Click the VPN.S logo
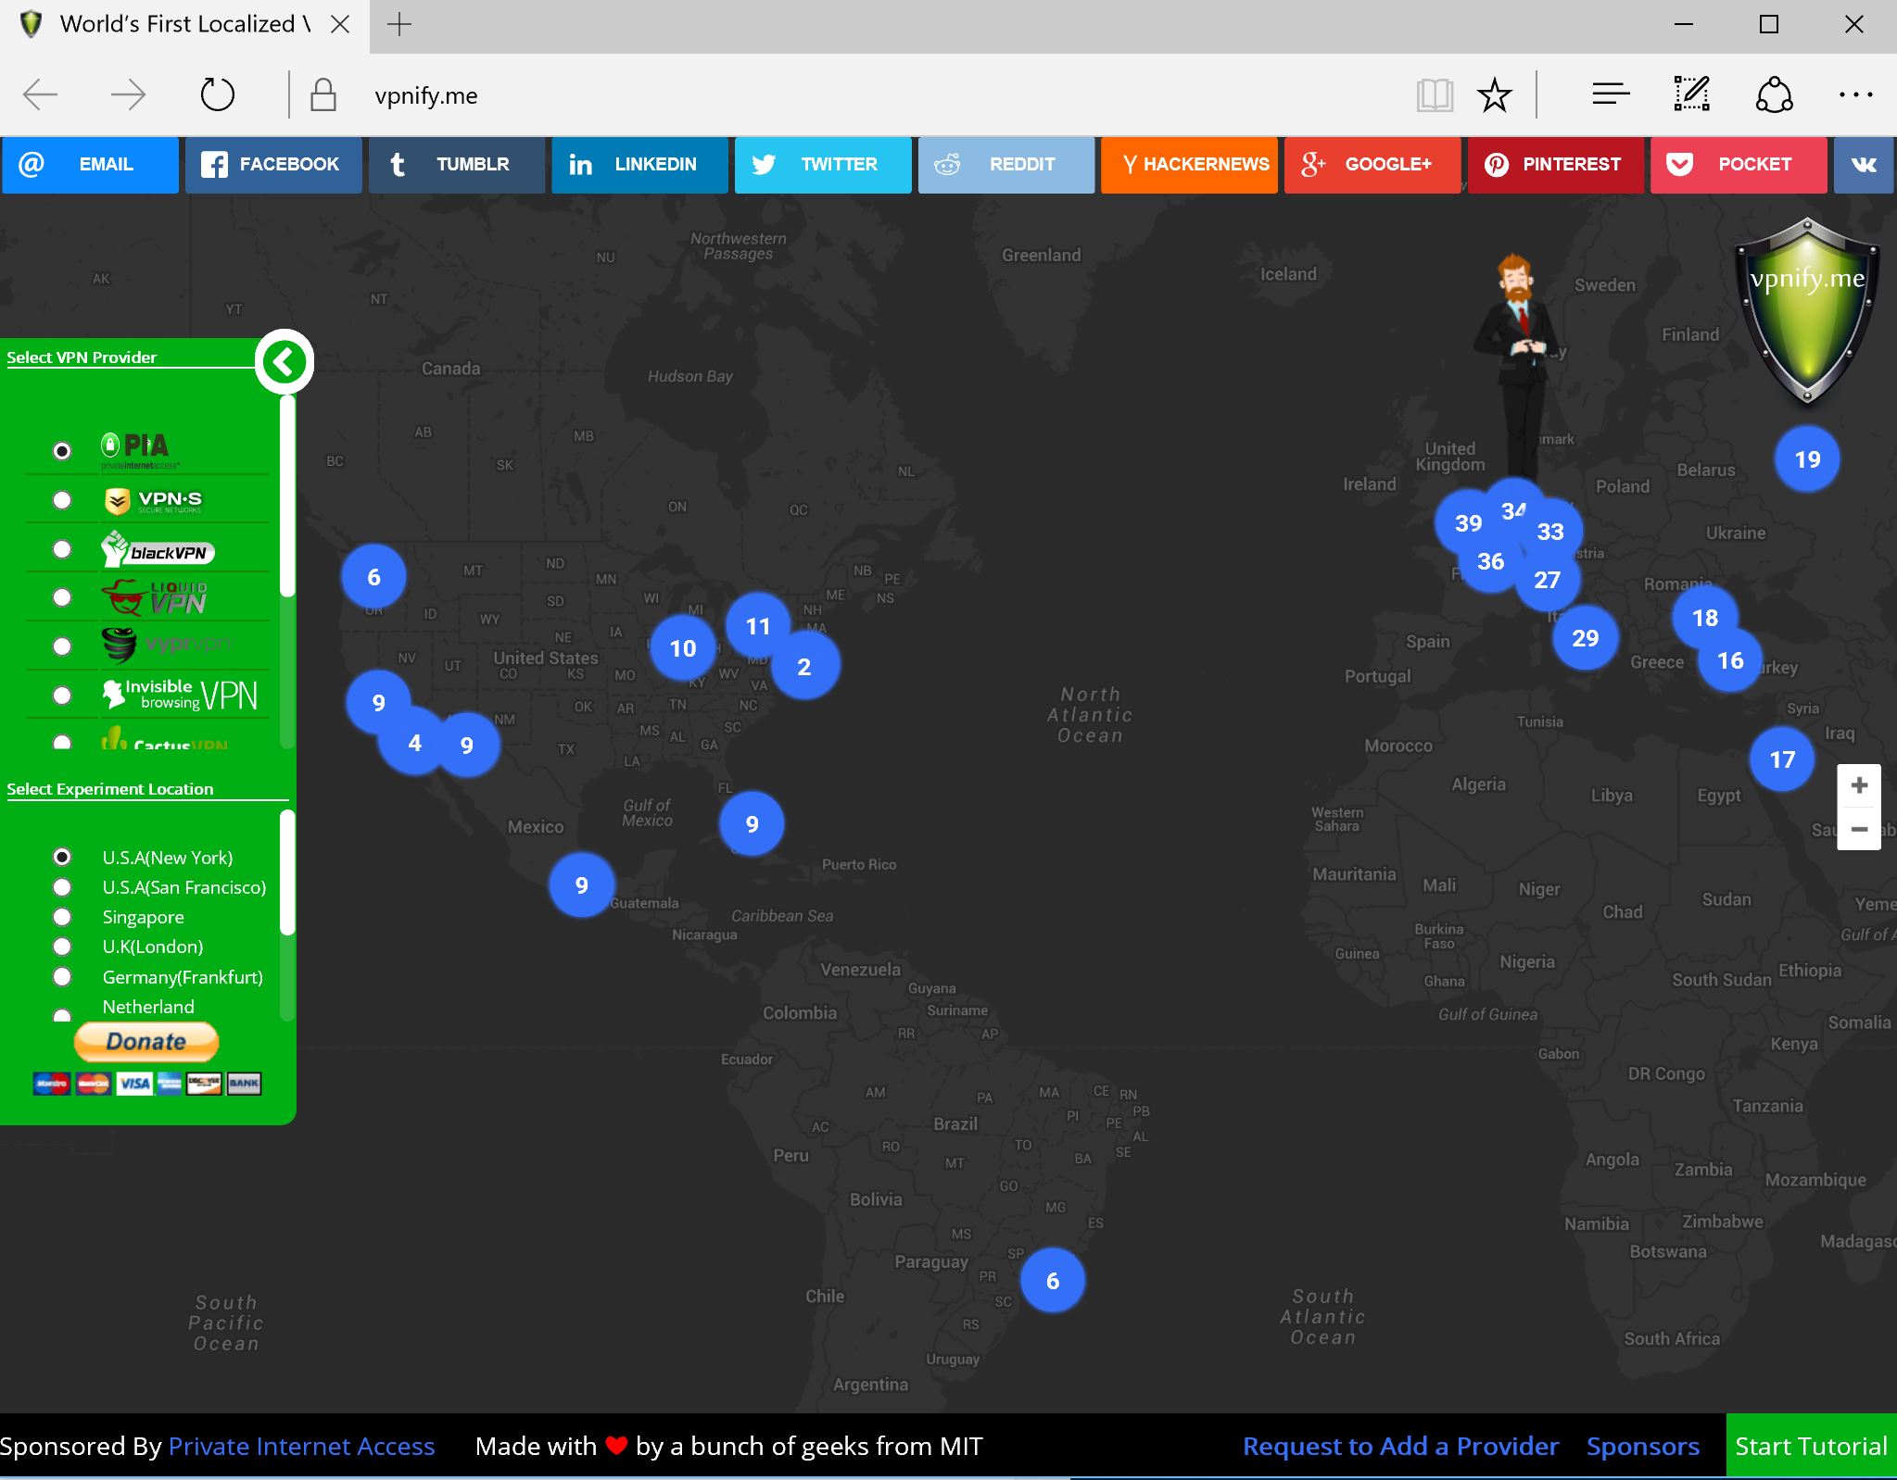Image resolution: width=1897 pixels, height=1480 pixels. [153, 501]
